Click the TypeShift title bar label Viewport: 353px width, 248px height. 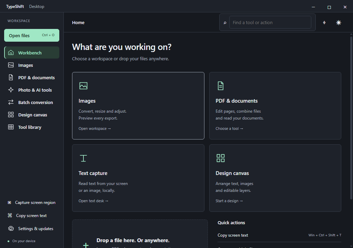(15, 7)
